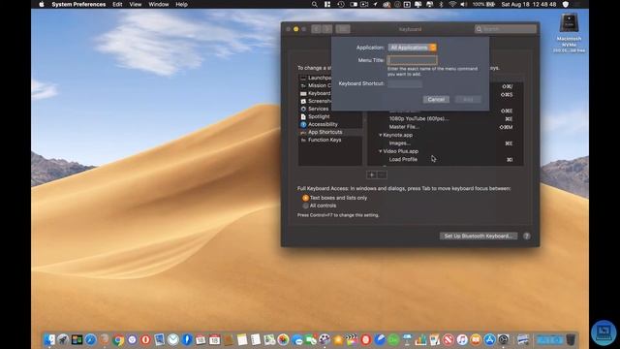
Task: Open iTunes in the Dock
Action: [462, 339]
